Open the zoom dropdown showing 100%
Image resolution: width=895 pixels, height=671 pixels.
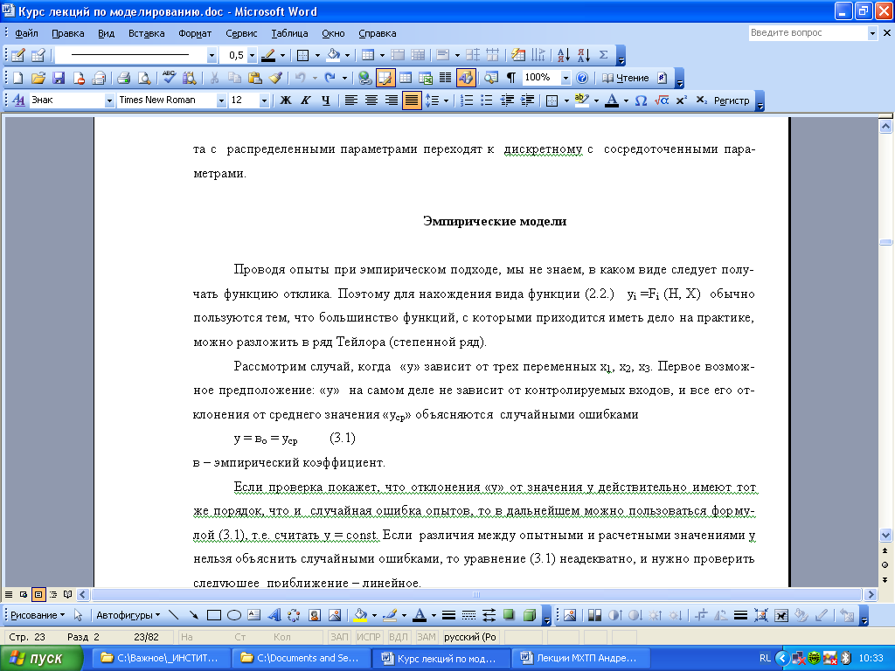tap(565, 78)
